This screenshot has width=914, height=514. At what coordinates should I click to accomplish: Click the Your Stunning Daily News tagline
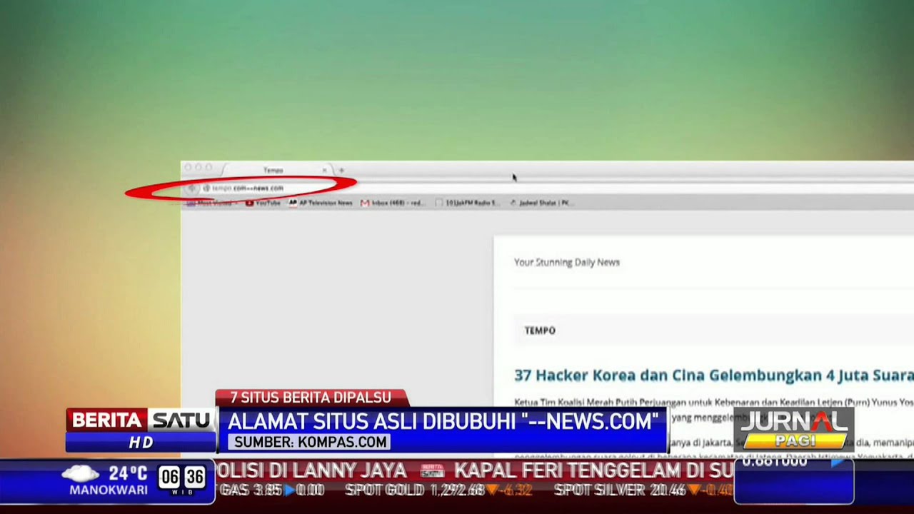pyautogui.click(x=567, y=262)
